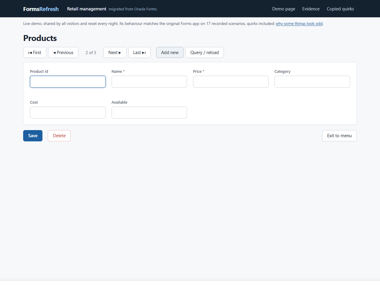
Task: Go to the First record
Action: click(x=35, y=53)
